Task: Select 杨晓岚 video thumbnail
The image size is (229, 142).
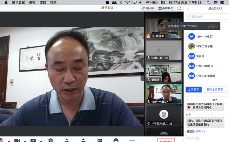Action: (x=164, y=28)
